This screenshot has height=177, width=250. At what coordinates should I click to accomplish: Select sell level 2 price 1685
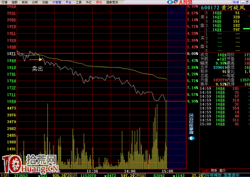pyautogui.click(x=217, y=25)
